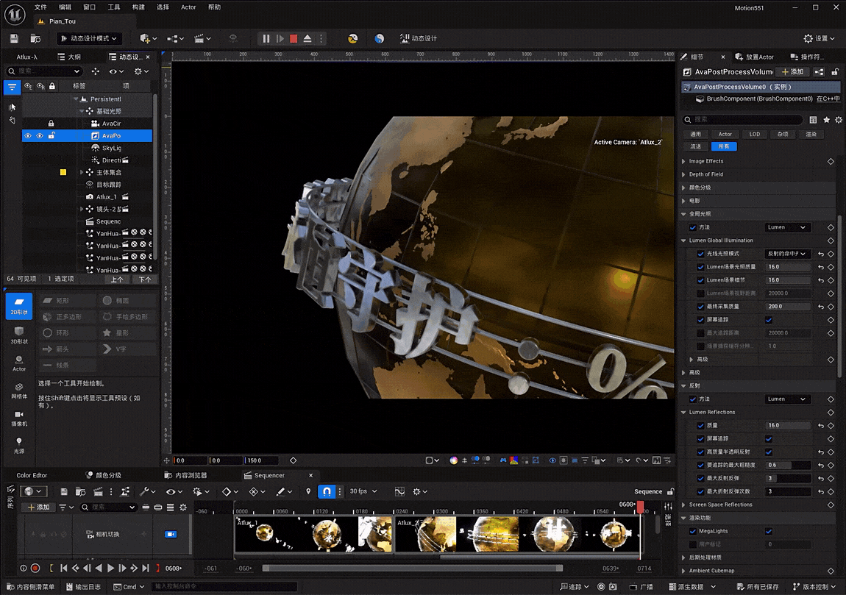Click the Lumen Reflections 质量 value field
Viewport: 846px width, 595px height.
[x=788, y=426]
